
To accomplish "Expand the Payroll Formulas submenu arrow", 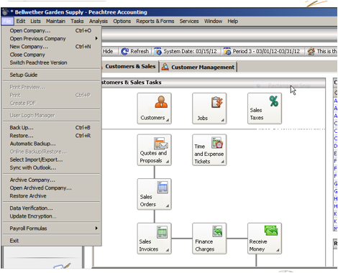I will 96,228.
